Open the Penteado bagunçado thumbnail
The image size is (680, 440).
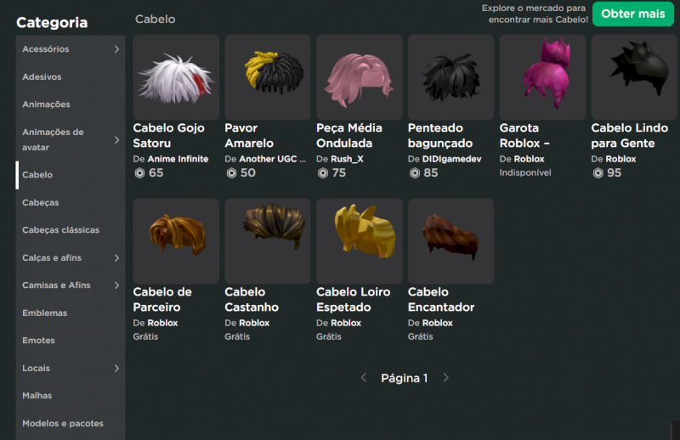[450, 77]
